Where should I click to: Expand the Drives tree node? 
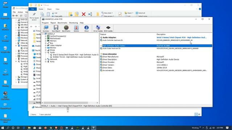tap(46, 50)
